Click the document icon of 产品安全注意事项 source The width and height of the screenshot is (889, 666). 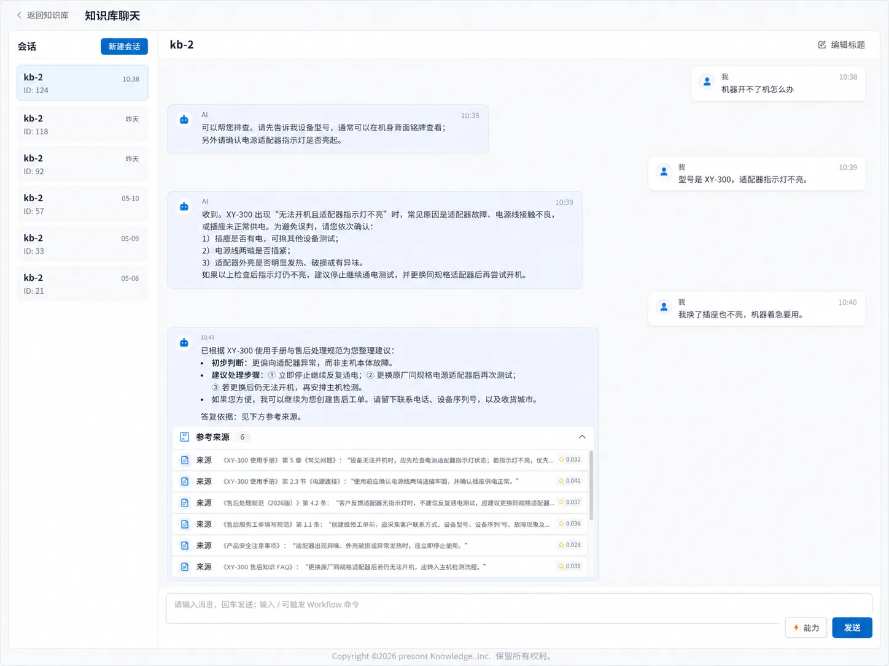[185, 545]
